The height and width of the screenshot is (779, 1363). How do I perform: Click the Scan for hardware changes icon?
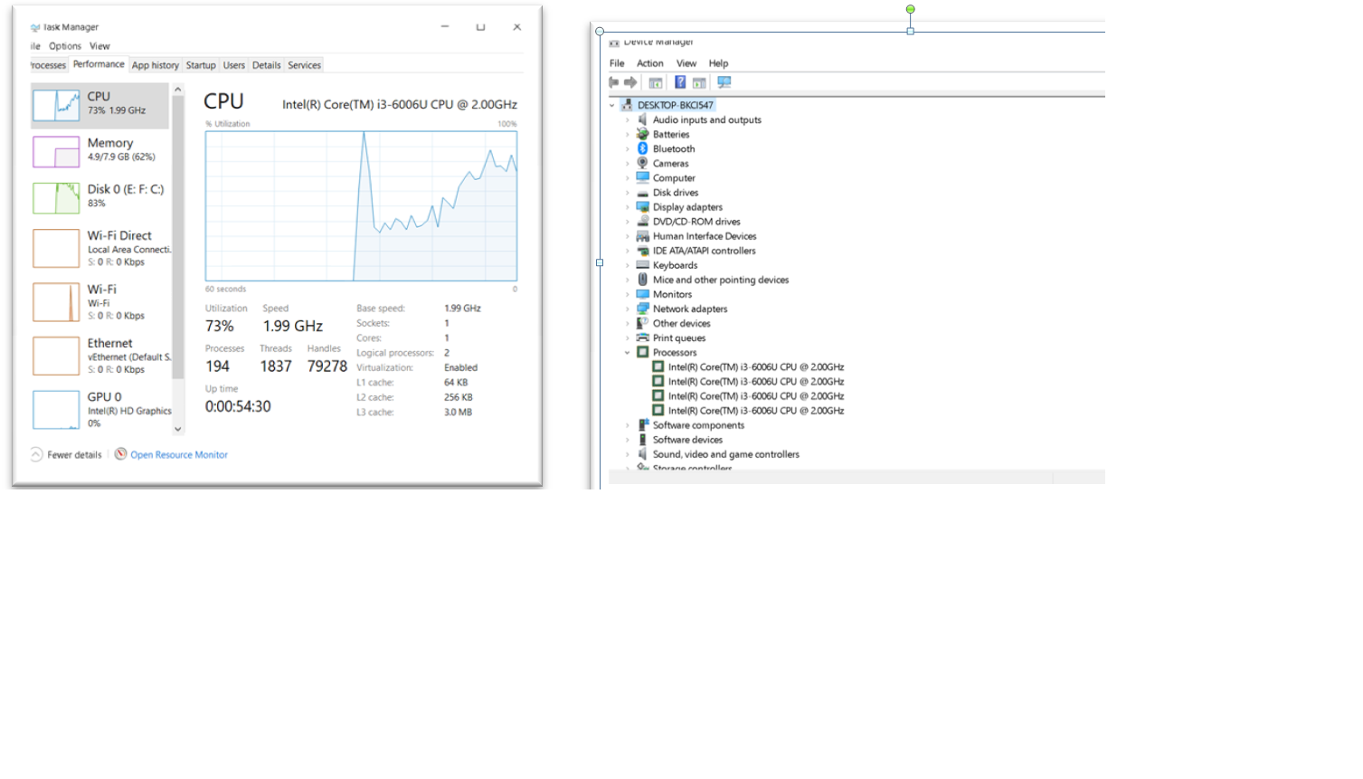pos(724,82)
